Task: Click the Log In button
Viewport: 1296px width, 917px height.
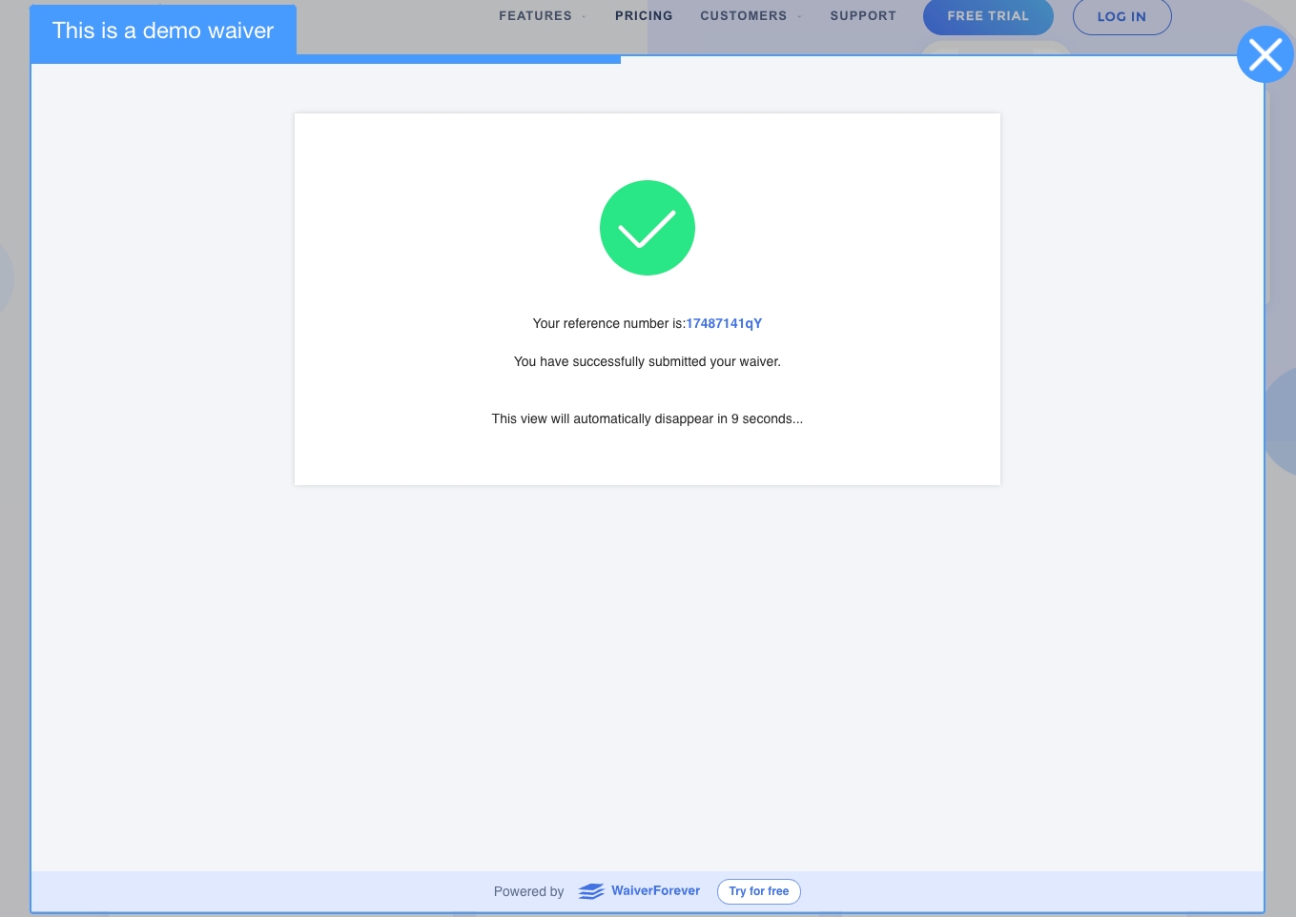Action: [x=1121, y=16]
